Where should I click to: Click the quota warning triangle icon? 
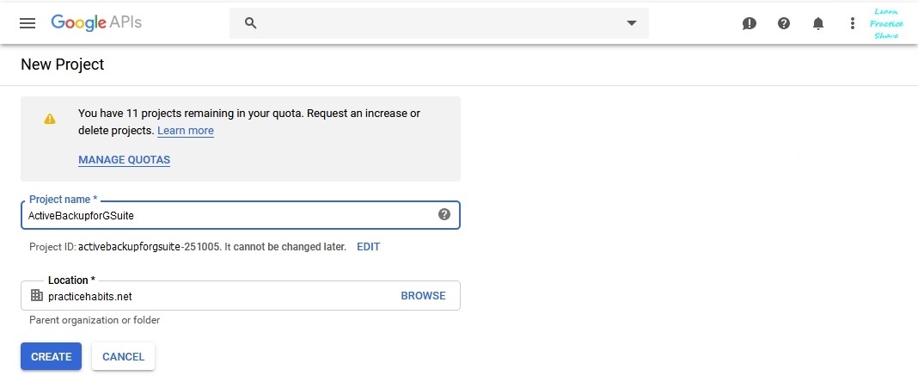[50, 119]
